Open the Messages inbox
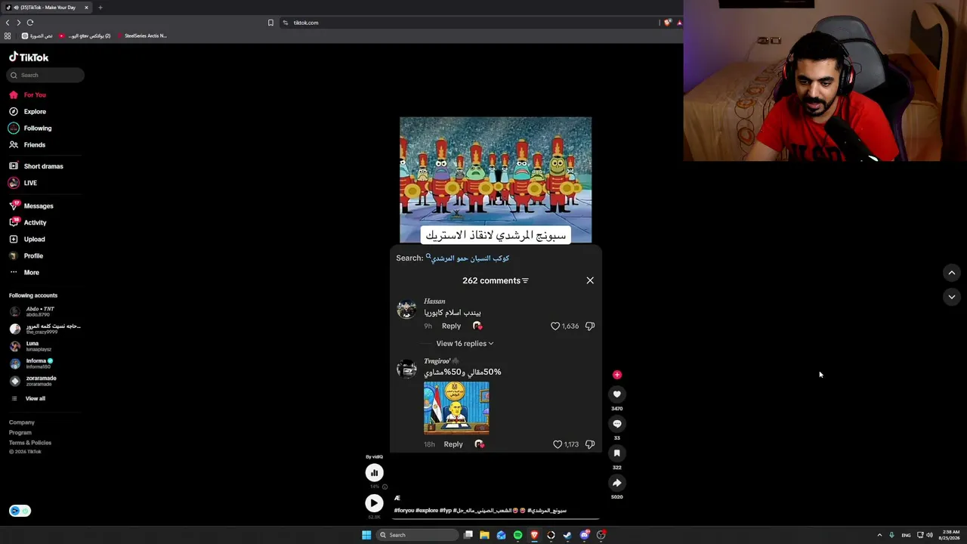 (x=32, y=206)
